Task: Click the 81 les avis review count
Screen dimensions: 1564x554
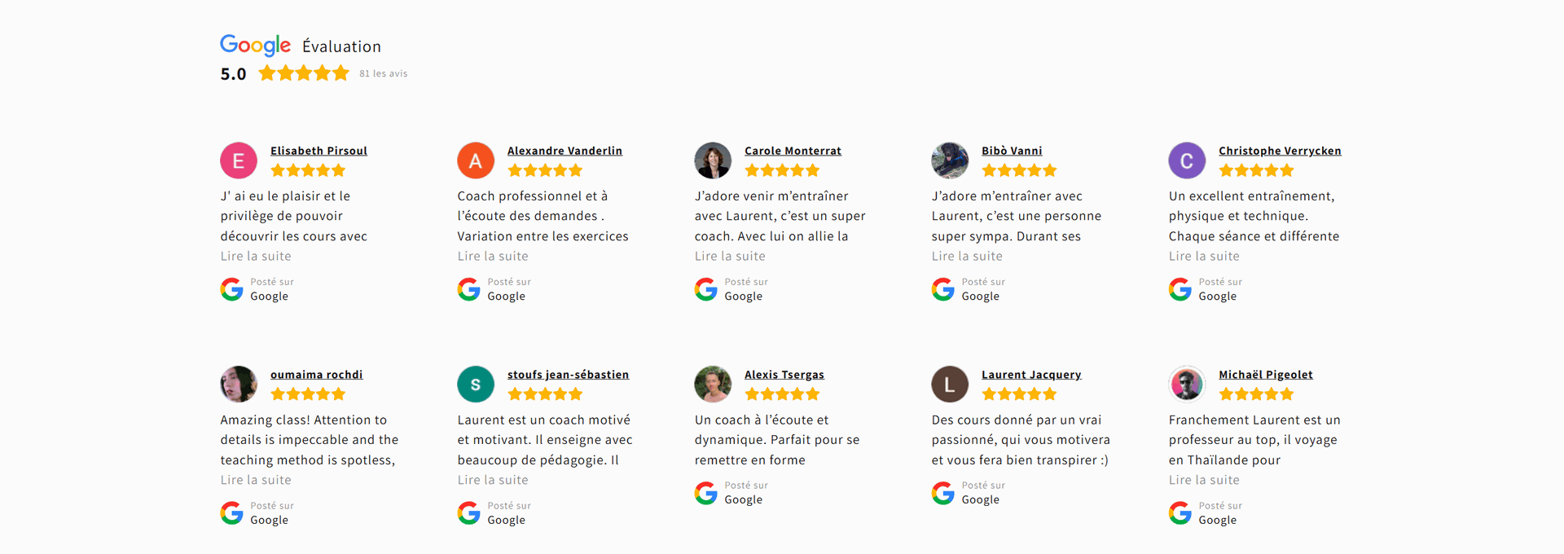Action: coord(384,73)
